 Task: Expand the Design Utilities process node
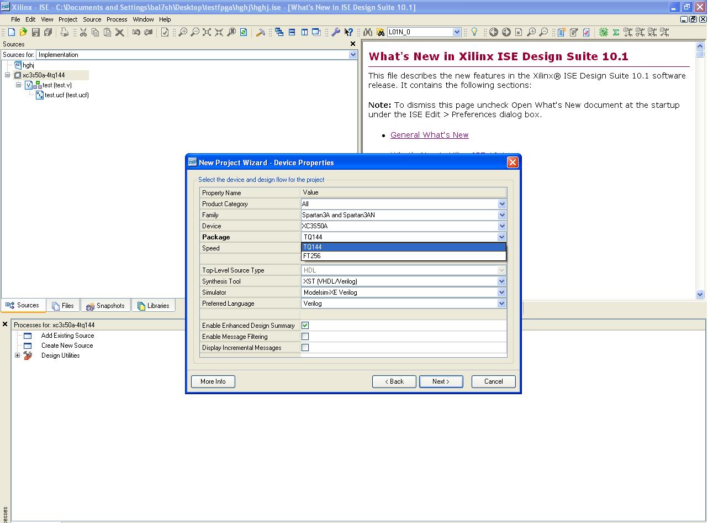pos(17,355)
